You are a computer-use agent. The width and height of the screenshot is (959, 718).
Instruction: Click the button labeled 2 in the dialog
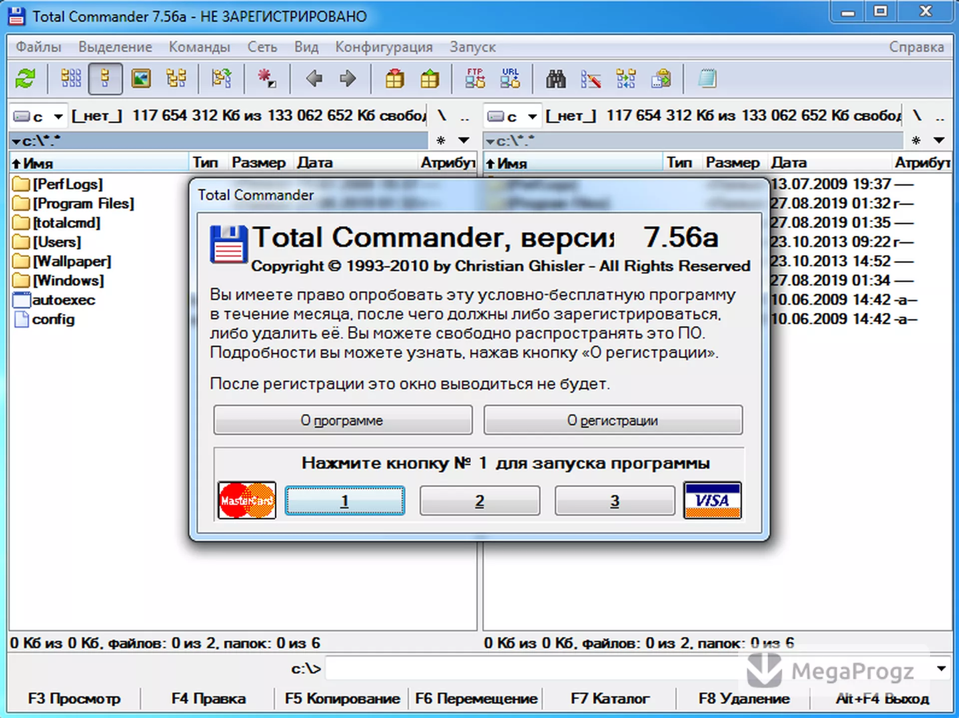pyautogui.click(x=479, y=500)
